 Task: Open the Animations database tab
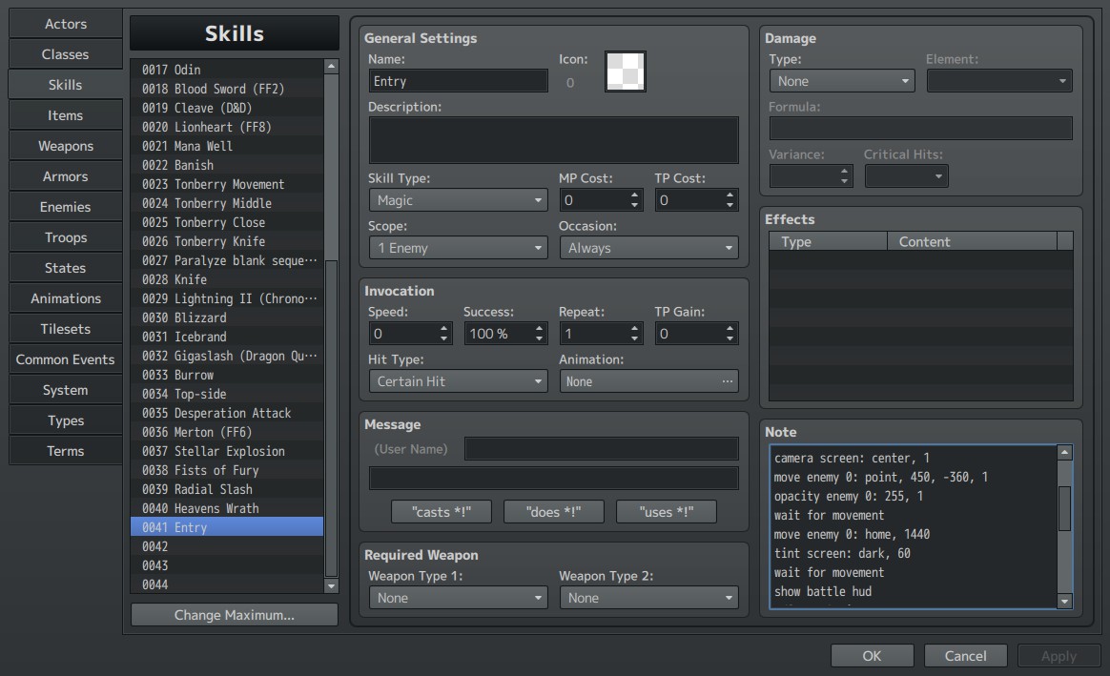65,298
